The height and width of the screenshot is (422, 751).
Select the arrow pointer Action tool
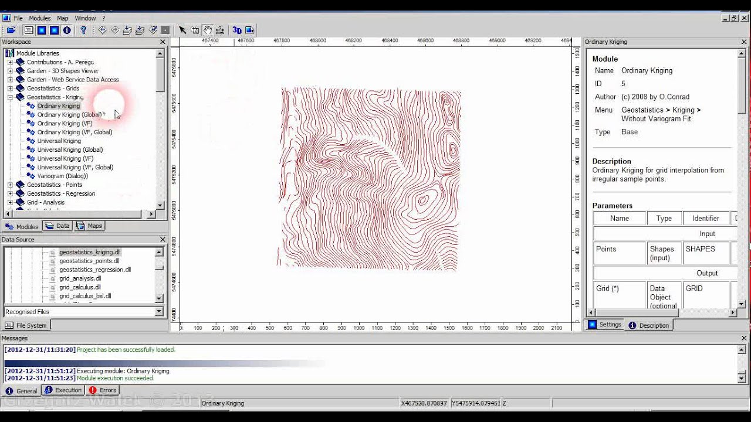[x=182, y=30]
